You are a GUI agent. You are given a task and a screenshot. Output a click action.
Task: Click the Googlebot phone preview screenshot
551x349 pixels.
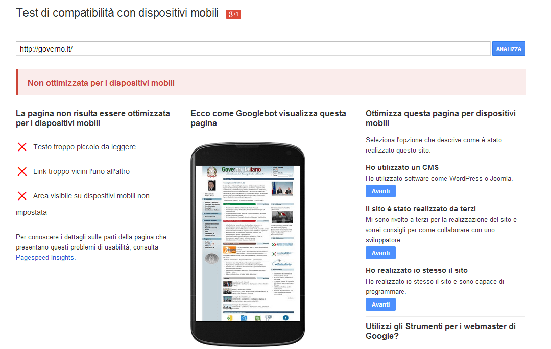click(248, 244)
